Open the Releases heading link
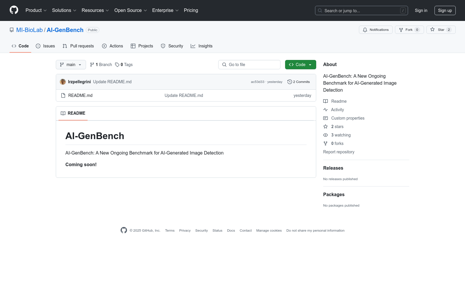The image size is (465, 291). 333,168
